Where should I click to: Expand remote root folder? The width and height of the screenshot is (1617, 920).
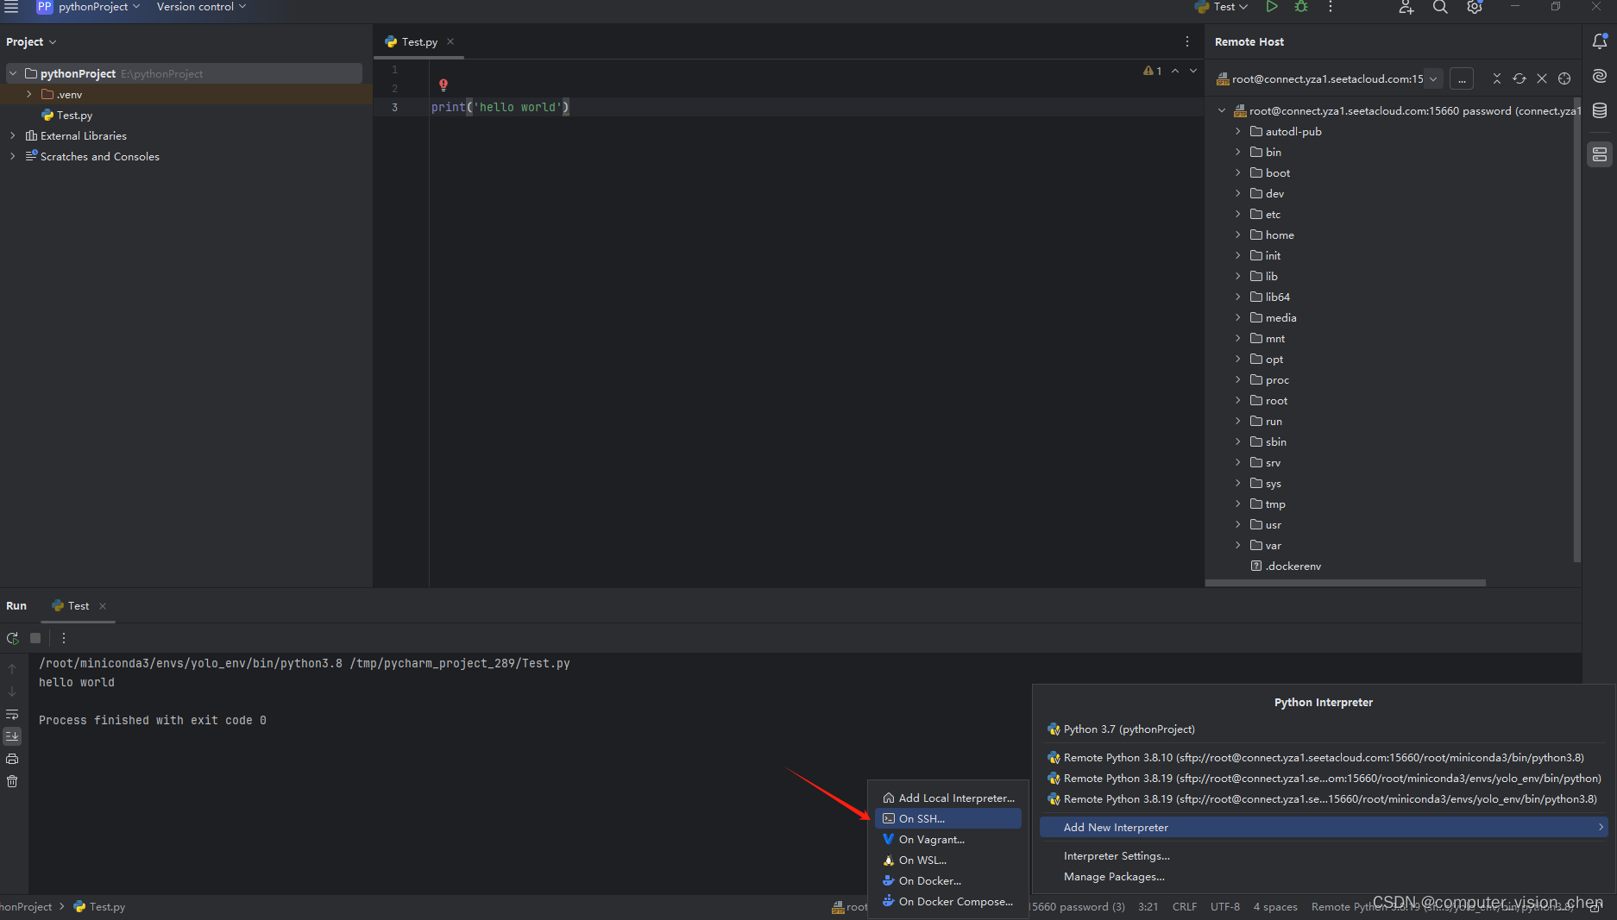1237,400
